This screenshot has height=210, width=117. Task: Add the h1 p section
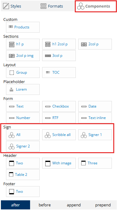coord(23,44)
